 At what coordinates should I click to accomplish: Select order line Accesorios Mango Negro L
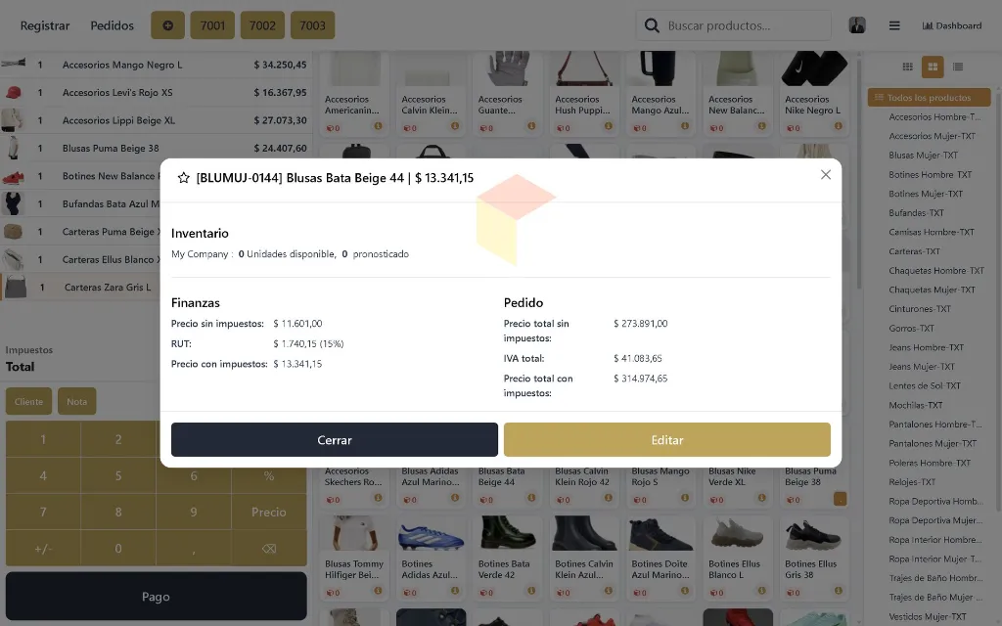[x=156, y=65]
